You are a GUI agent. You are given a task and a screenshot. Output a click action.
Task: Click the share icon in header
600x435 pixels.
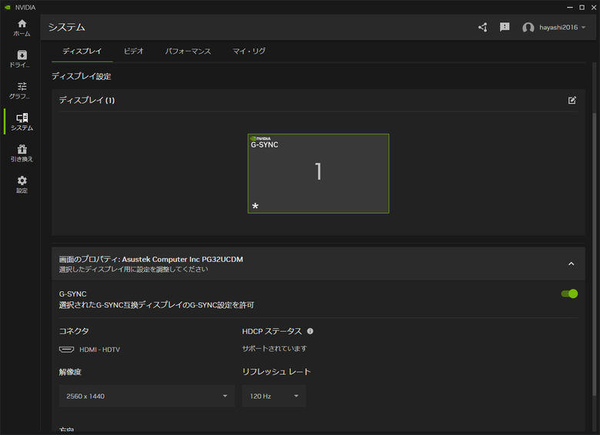pos(482,27)
